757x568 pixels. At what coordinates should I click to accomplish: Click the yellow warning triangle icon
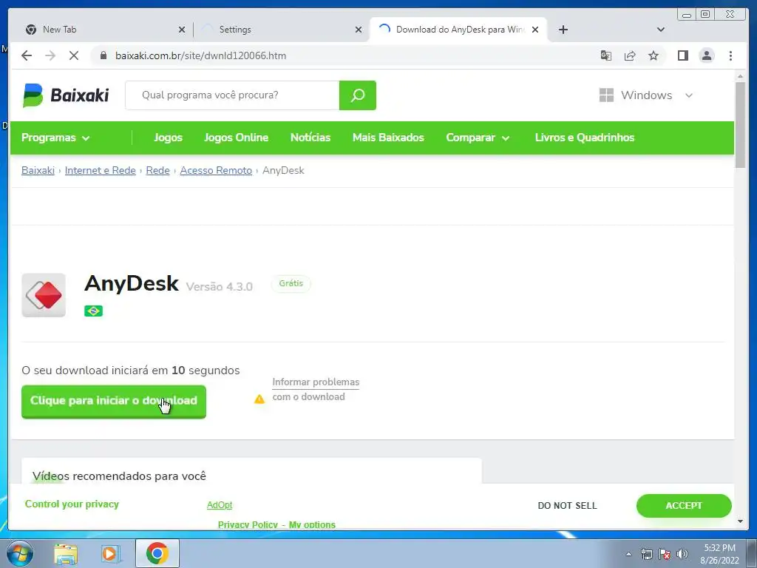259,399
